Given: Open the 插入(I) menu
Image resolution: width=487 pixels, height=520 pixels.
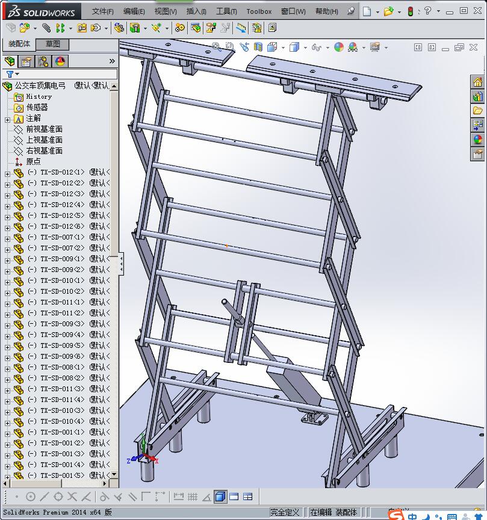Looking at the screenshot, I should [196, 11].
